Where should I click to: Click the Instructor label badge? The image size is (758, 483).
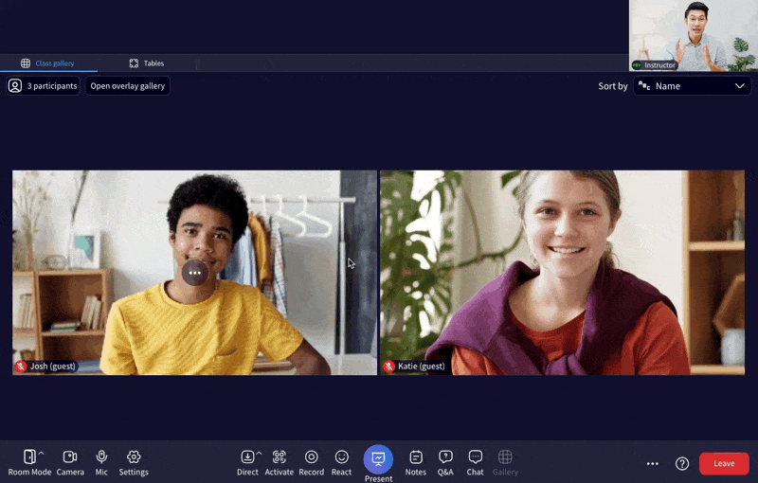click(655, 65)
